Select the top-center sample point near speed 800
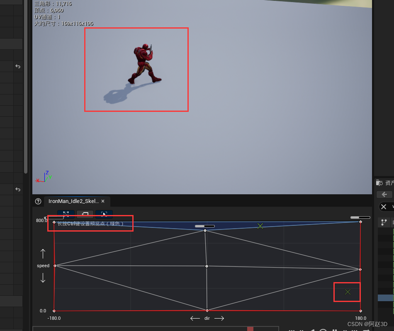 (x=205, y=230)
